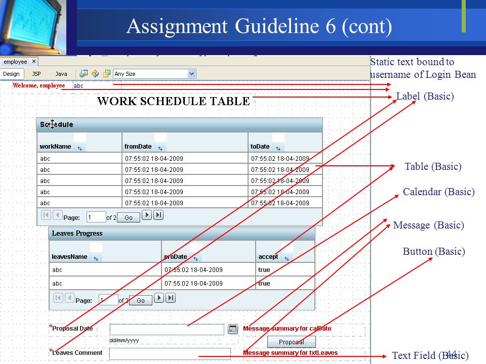Click the Proposal Date input field
The image size is (486, 364).
[167, 329]
